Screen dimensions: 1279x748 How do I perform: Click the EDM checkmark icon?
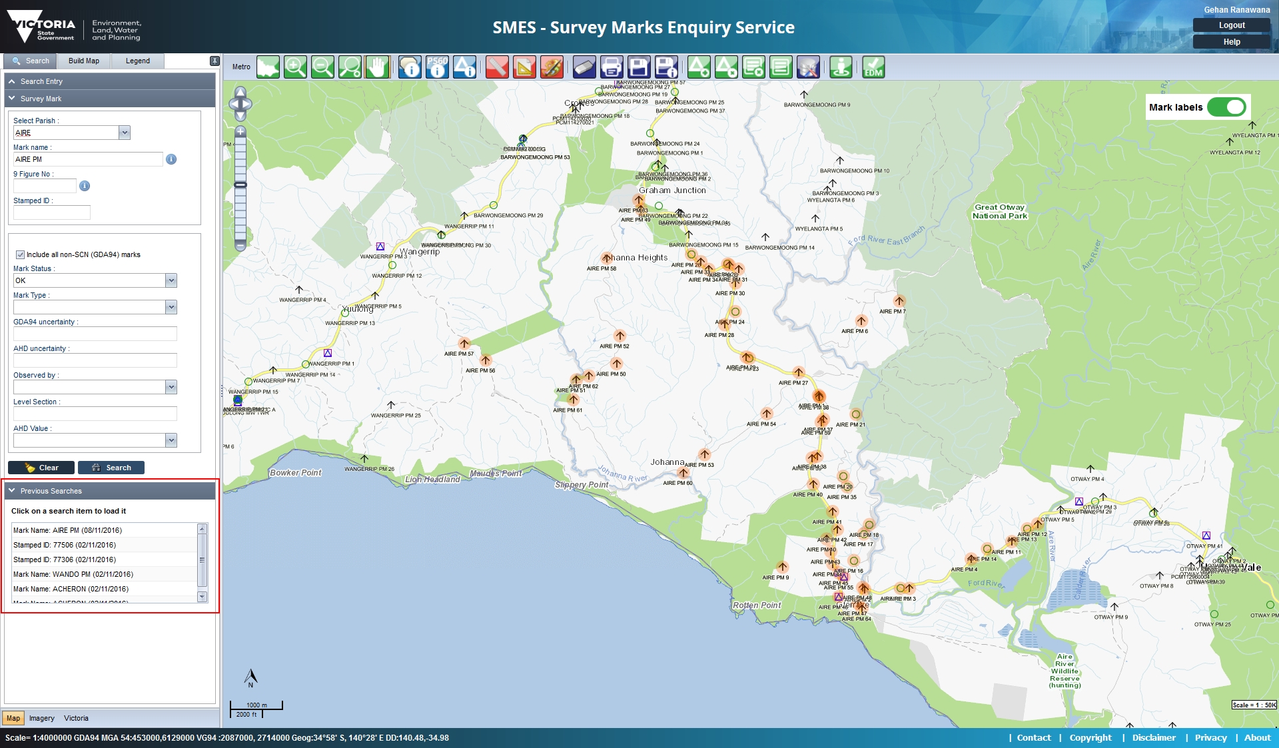(x=873, y=67)
